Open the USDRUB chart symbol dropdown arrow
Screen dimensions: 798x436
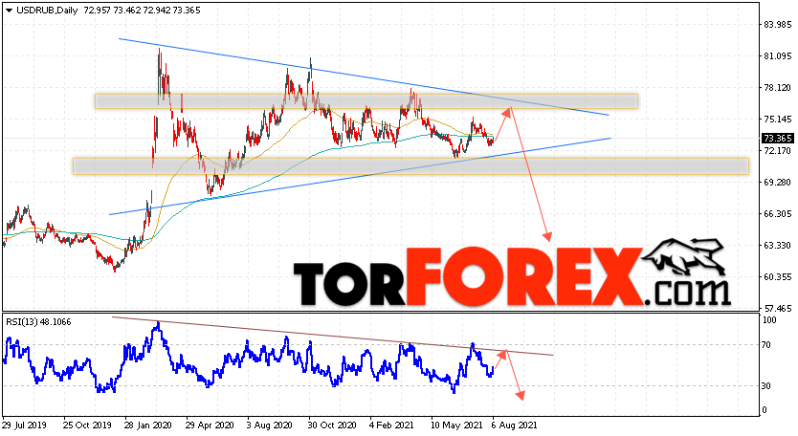point(9,11)
